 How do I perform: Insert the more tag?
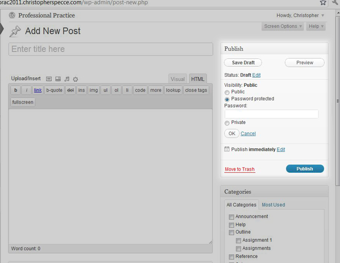click(x=156, y=90)
